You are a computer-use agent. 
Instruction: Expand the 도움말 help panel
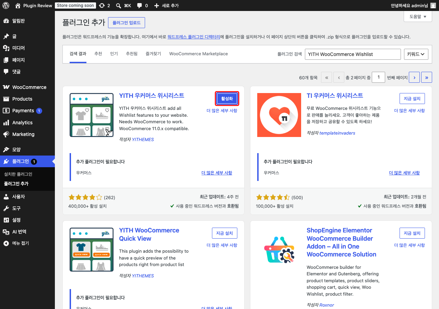418,16
